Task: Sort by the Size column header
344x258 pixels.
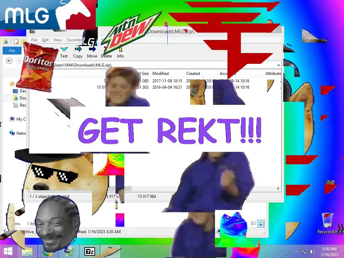Action: (x=145, y=74)
